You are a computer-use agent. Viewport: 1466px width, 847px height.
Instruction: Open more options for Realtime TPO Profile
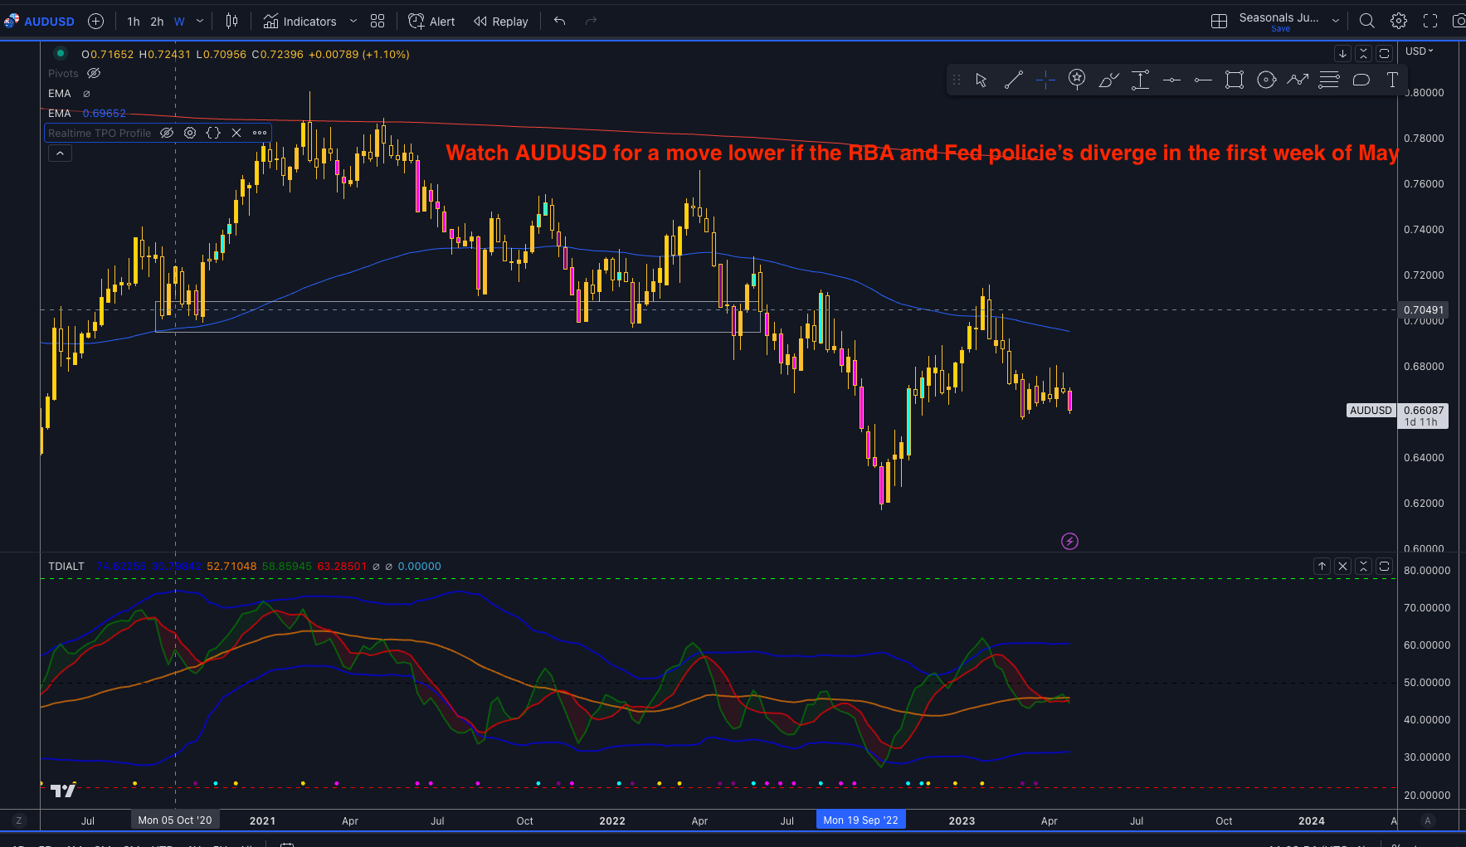pos(260,133)
